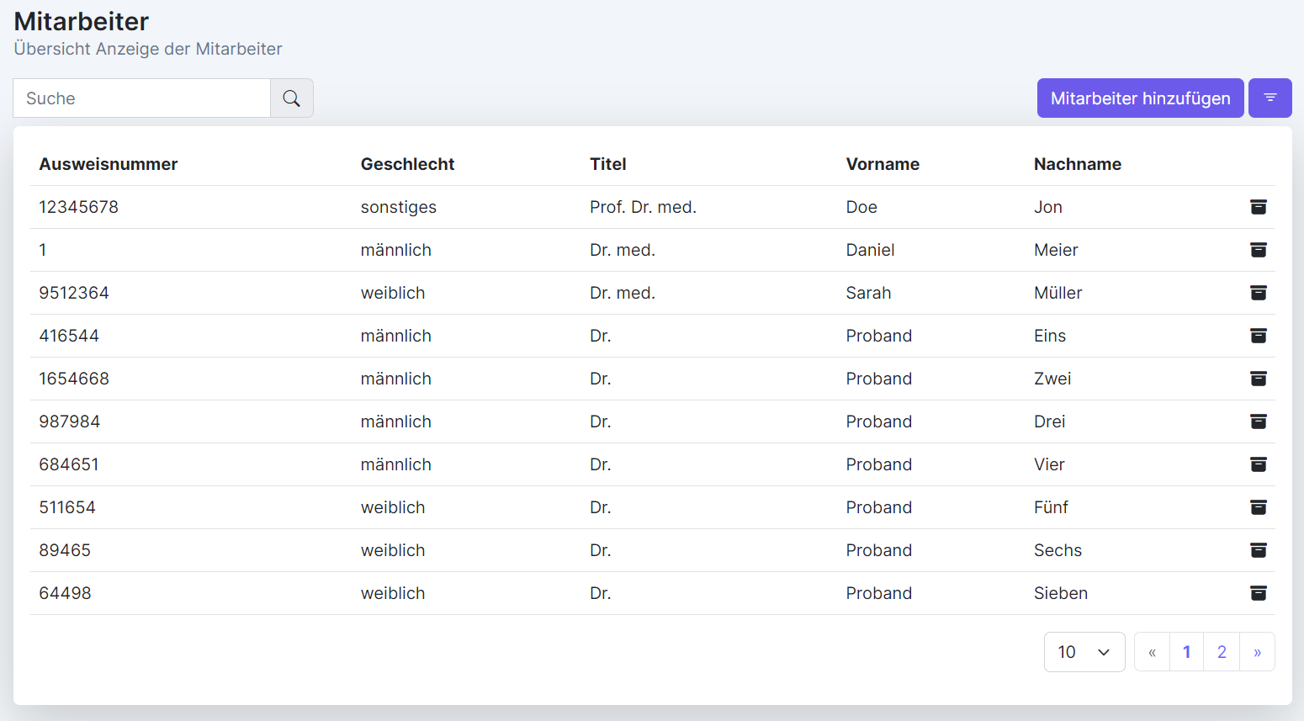Archive Sarah Müller's record
The height and width of the screenshot is (721, 1304).
pos(1259,293)
